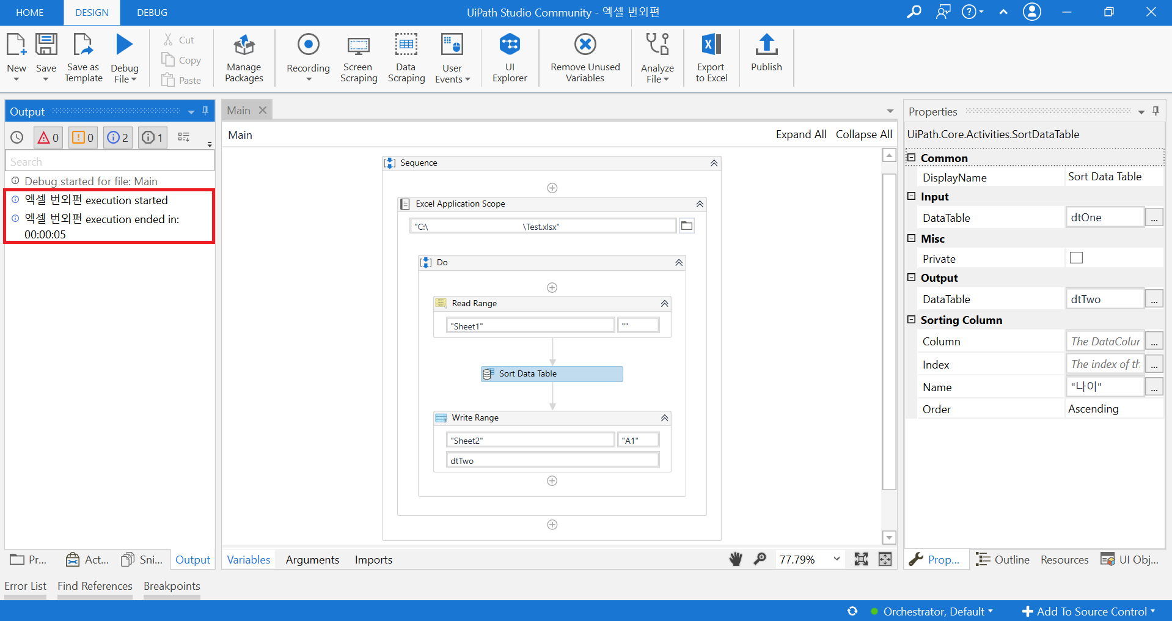Toggle warning messages filter in Output
This screenshot has width=1172, height=621.
pyautogui.click(x=83, y=138)
